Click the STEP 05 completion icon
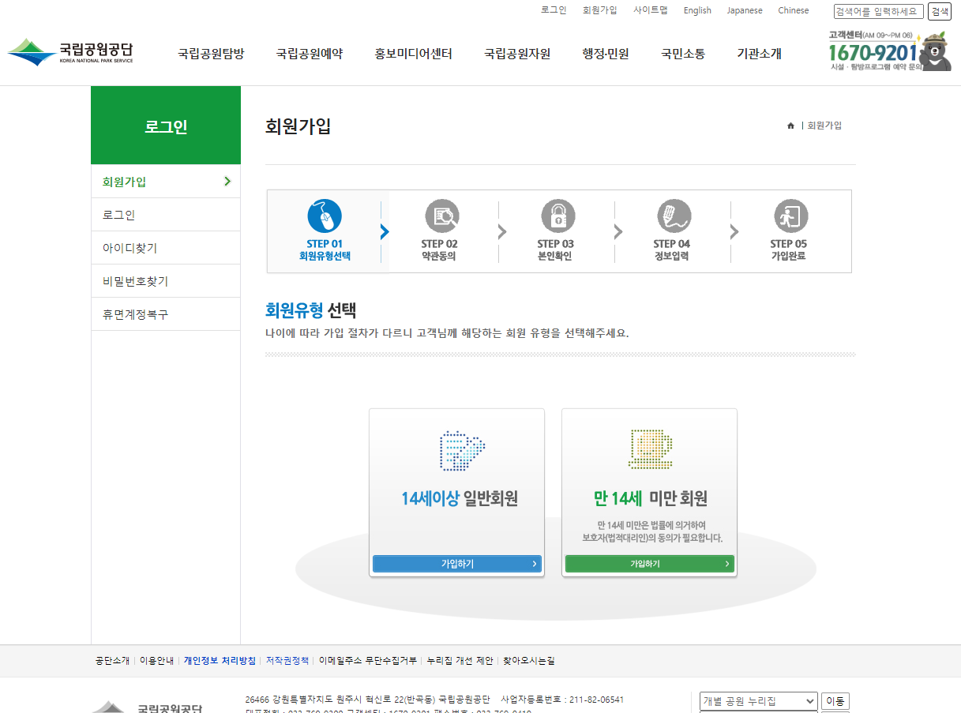This screenshot has width=961, height=713. [791, 216]
